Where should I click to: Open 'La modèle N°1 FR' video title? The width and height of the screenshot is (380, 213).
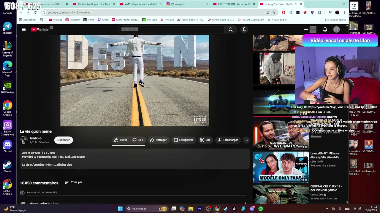pyautogui.click(x=326, y=155)
